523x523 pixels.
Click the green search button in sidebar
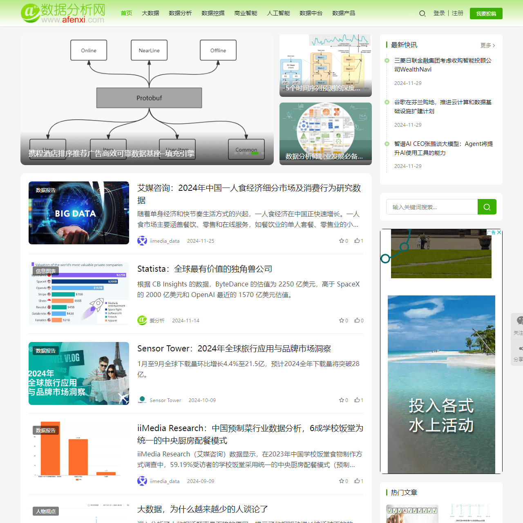[487, 207]
